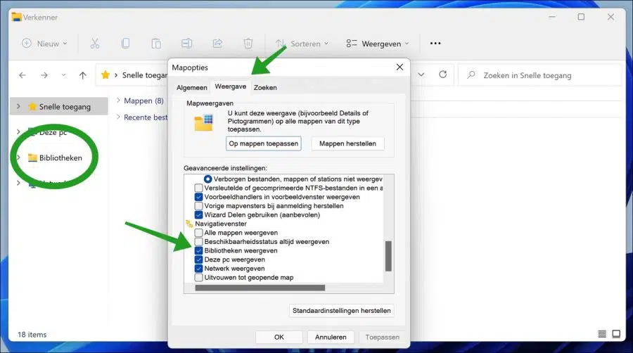Uncheck Wizard Delen gebruiken
This screenshot has height=353, width=633.
(198, 214)
